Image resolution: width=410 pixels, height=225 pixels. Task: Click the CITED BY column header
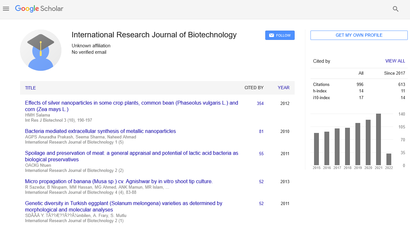pos(254,88)
